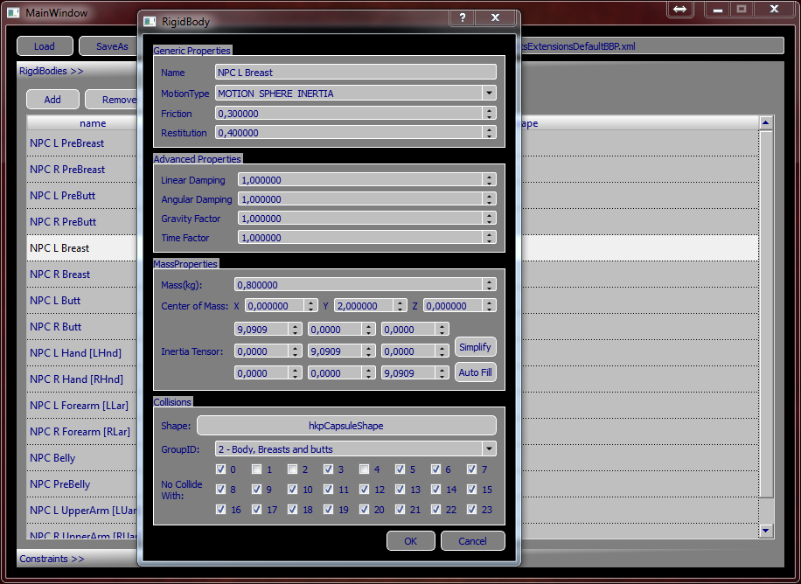
Task: Click the Cancel button
Action: [x=472, y=541]
